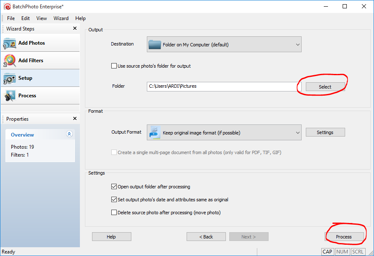Open the Destination dropdown
374x256 pixels.
(x=224, y=44)
